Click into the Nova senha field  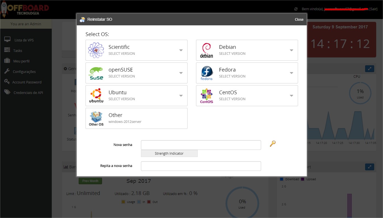point(201,145)
